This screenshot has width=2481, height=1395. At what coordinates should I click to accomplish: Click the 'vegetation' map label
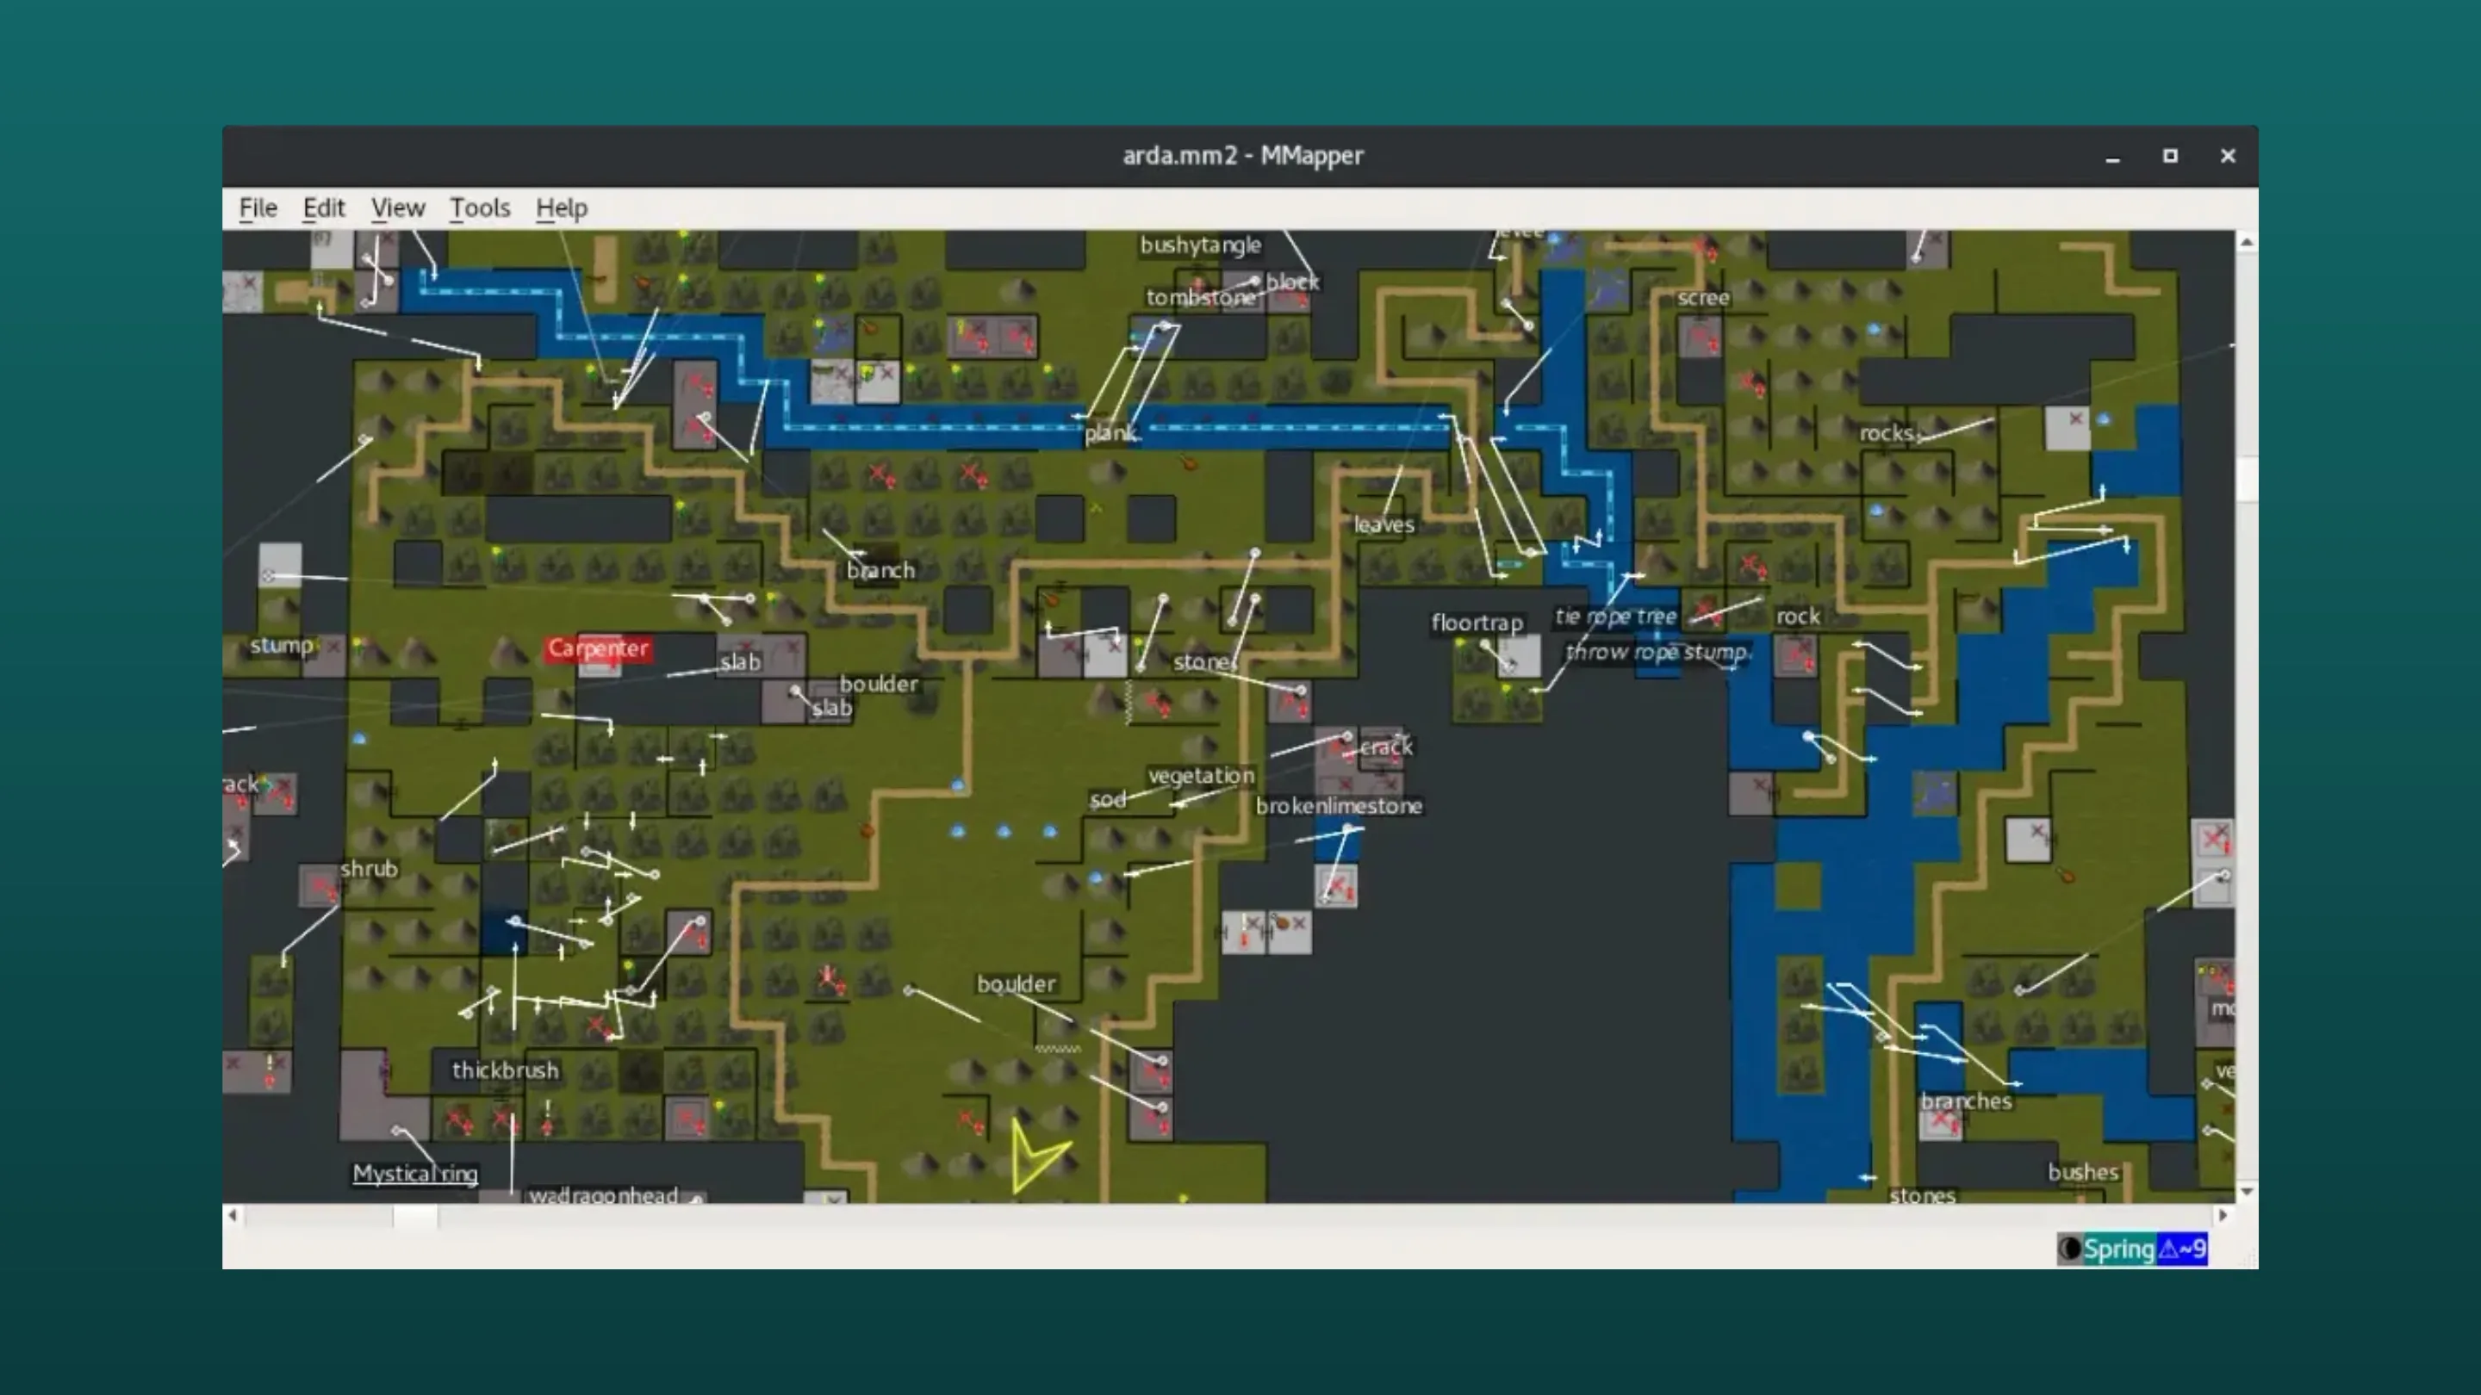pyautogui.click(x=1201, y=775)
